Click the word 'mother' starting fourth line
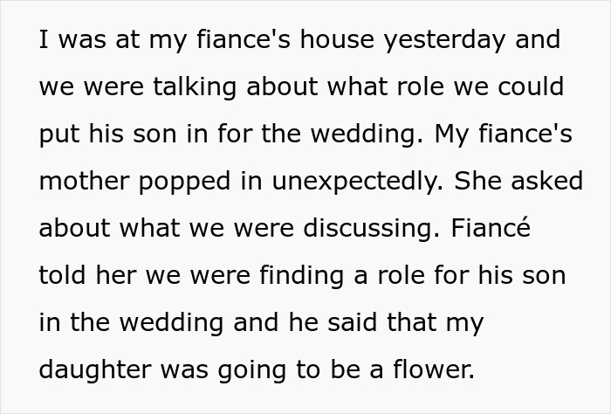This screenshot has height=414, width=611. [x=84, y=181]
